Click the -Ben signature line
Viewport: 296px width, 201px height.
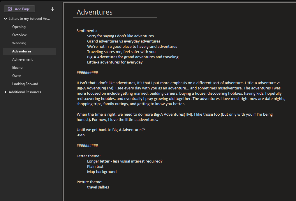81,135
